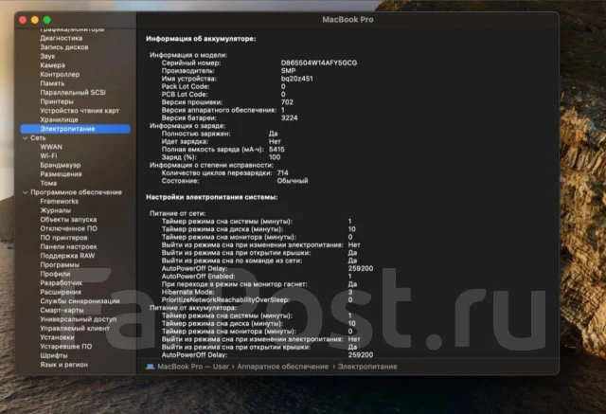Click the red close window button
606x414 pixels.
tap(23, 20)
